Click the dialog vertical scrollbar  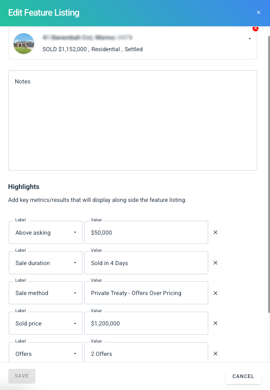269,174
